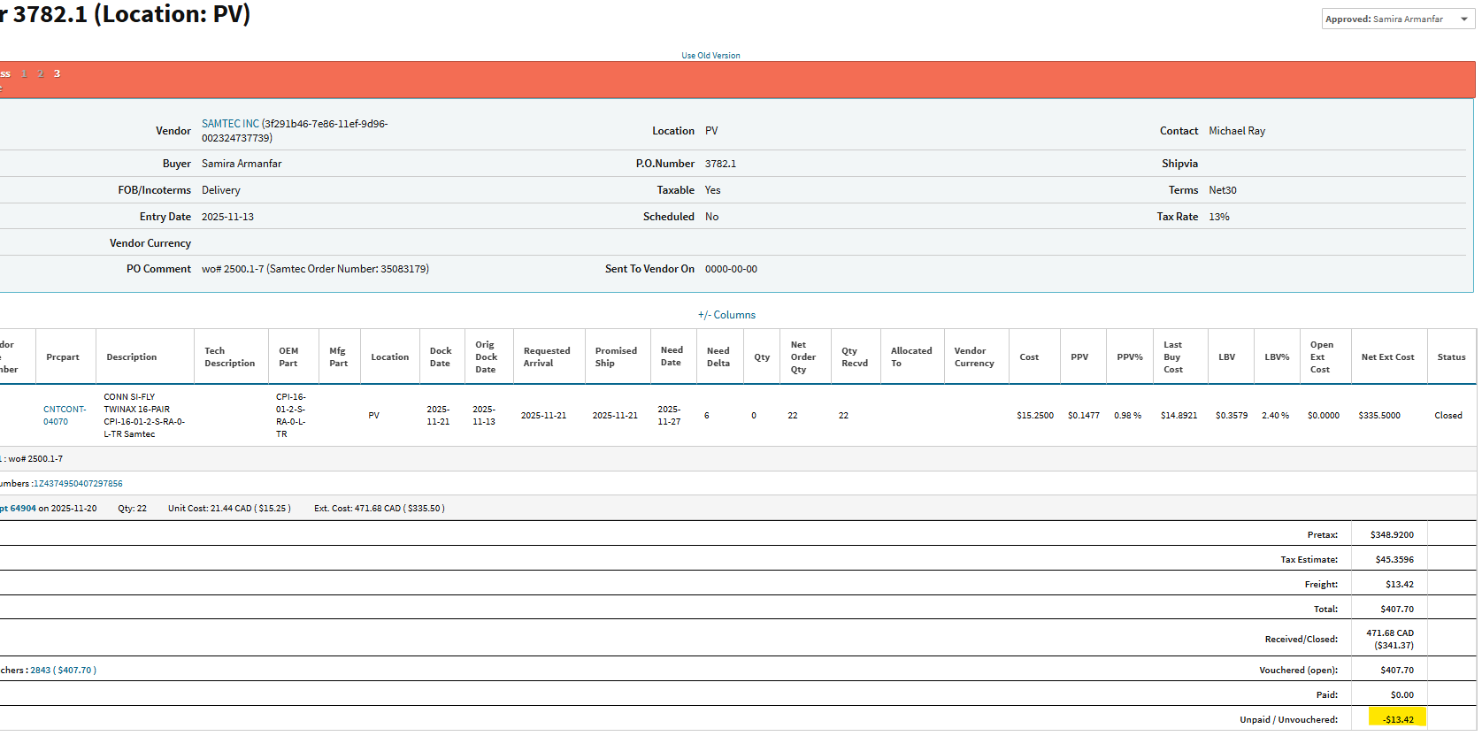Click the Net Ext Cost column header
Viewport: 1482px width, 736px height.
(x=1387, y=357)
